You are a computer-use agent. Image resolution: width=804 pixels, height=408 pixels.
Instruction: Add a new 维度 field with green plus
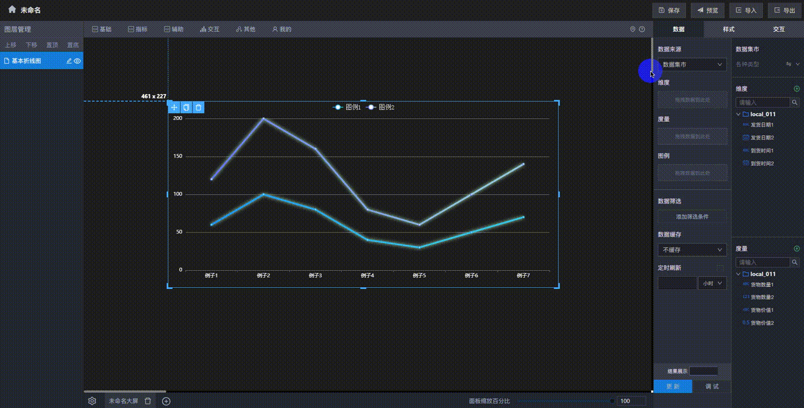[797, 89]
